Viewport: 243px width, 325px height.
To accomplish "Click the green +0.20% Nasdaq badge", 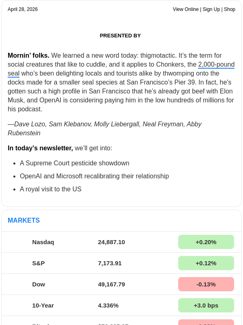I will click(x=206, y=242).
